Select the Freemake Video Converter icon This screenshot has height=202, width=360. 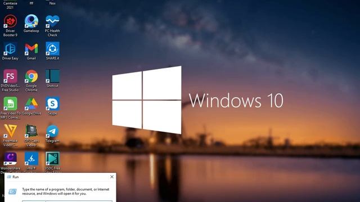coord(10,135)
